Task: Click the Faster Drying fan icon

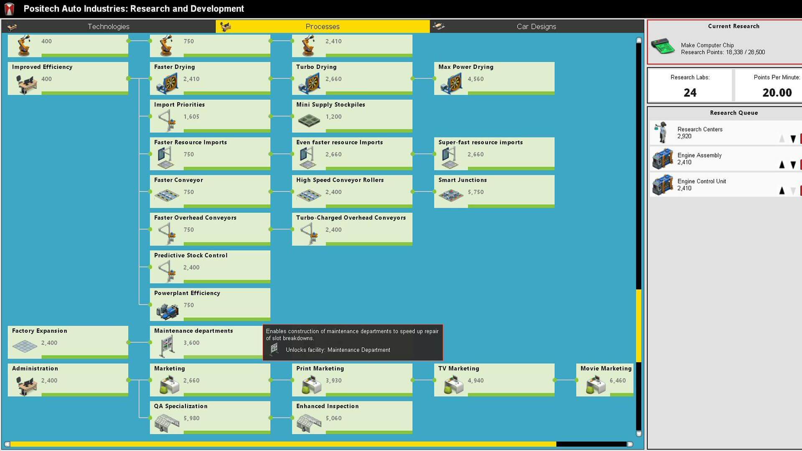Action: tap(167, 84)
